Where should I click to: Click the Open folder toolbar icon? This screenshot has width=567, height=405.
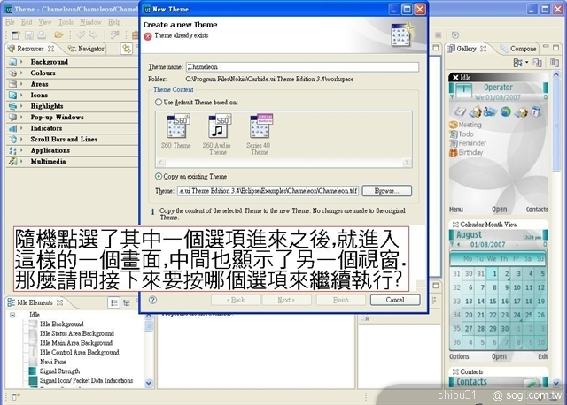(58, 35)
